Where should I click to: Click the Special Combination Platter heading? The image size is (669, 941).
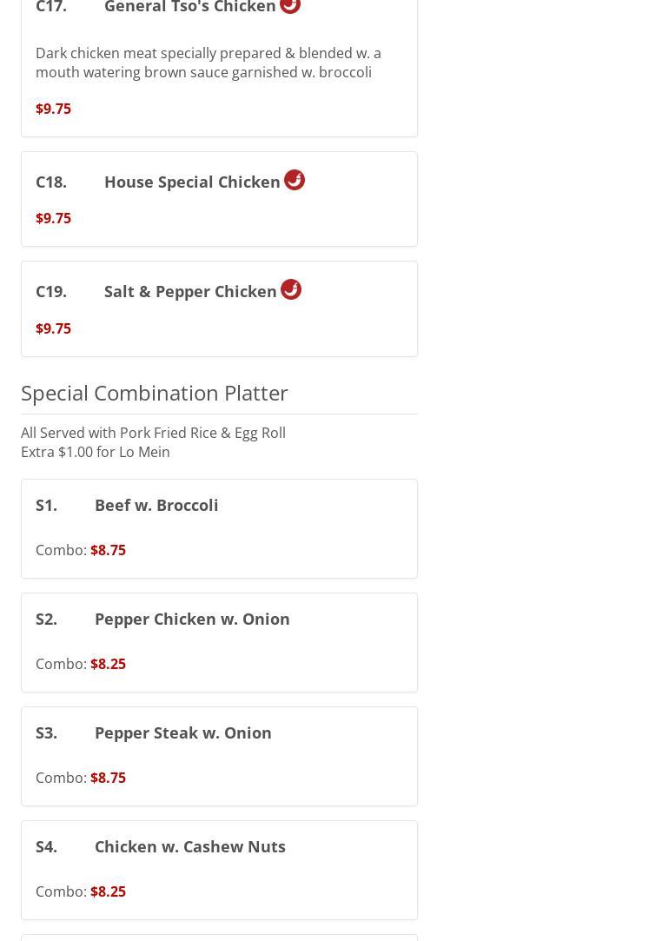pos(155,393)
